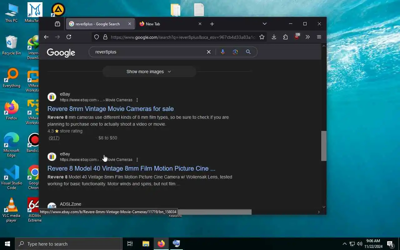Search by image with Google Lens
Image resolution: width=400 pixels, height=250 pixels.
[x=235, y=52]
